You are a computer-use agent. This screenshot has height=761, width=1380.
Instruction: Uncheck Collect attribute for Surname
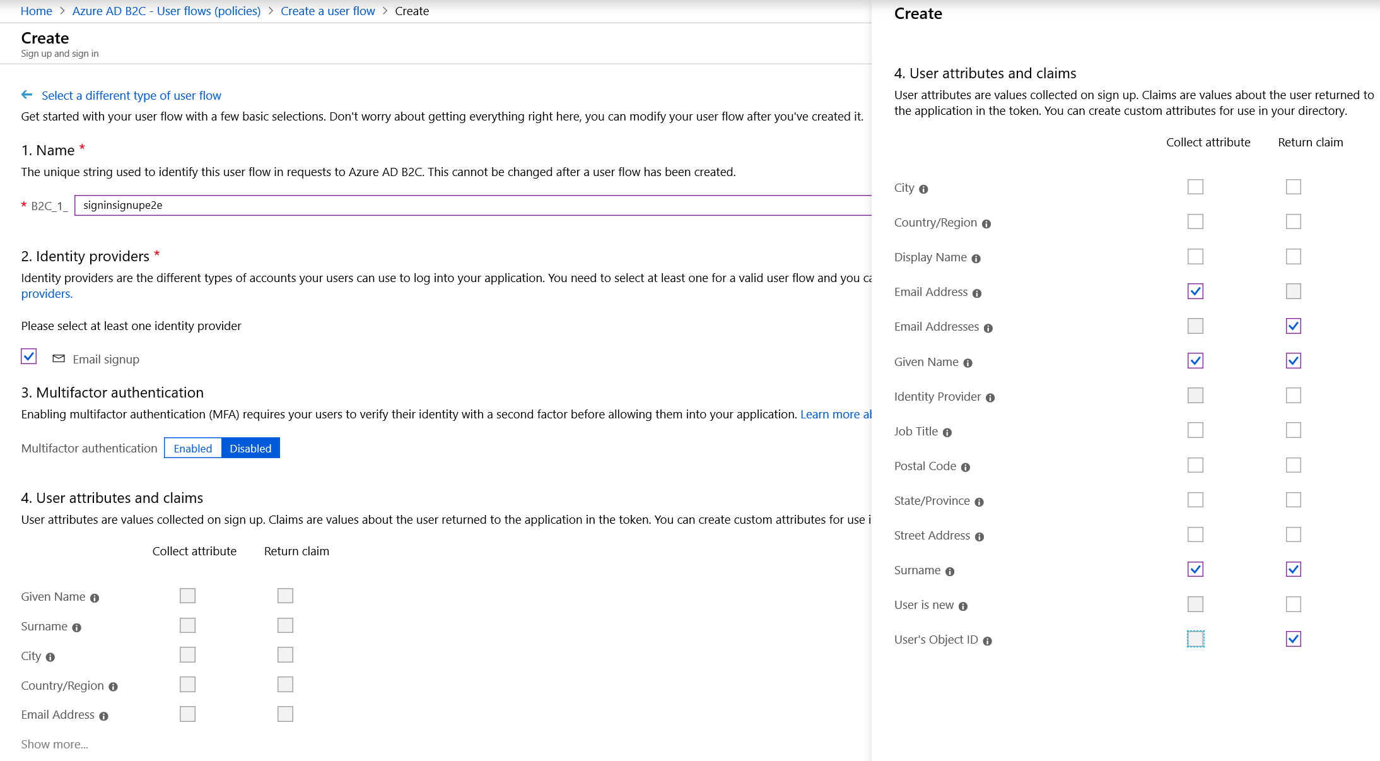pos(1195,570)
